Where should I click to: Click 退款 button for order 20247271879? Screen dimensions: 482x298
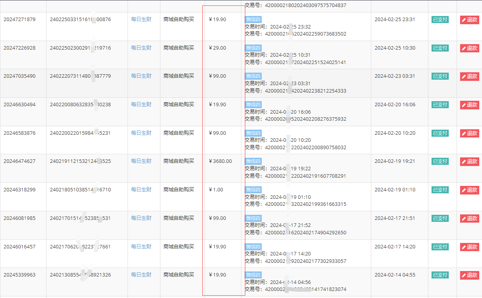(469, 20)
